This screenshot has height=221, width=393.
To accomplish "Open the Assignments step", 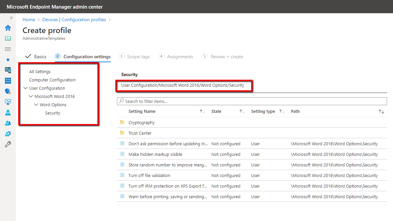I will tap(176, 57).
